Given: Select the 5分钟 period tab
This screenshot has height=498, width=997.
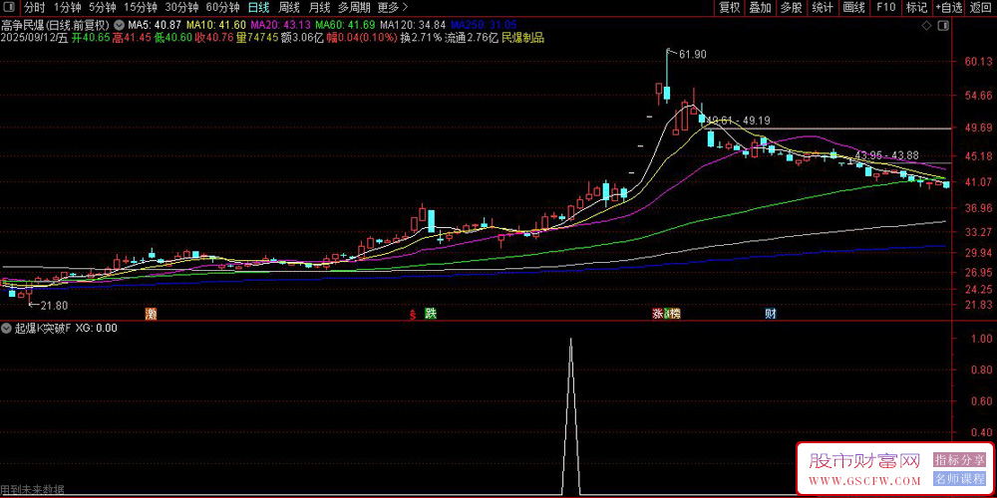Looking at the screenshot, I should [x=102, y=8].
